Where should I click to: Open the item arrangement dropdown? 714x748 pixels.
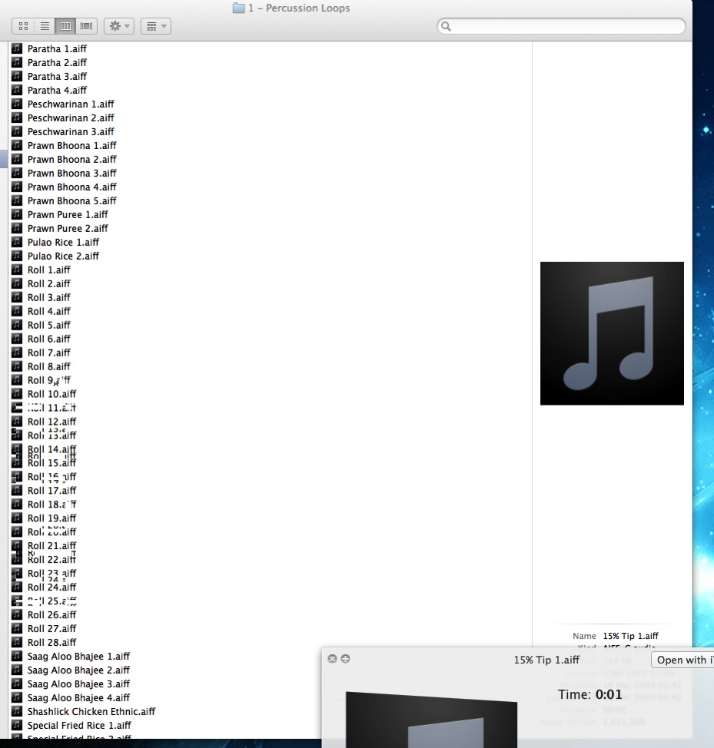tap(156, 26)
